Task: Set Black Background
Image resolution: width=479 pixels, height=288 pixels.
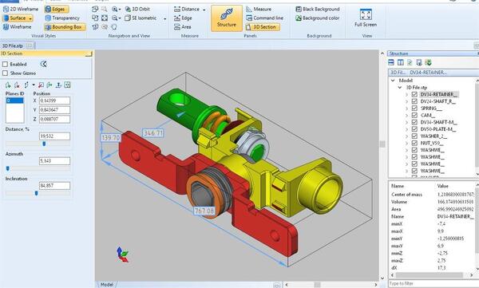Action: pos(318,9)
